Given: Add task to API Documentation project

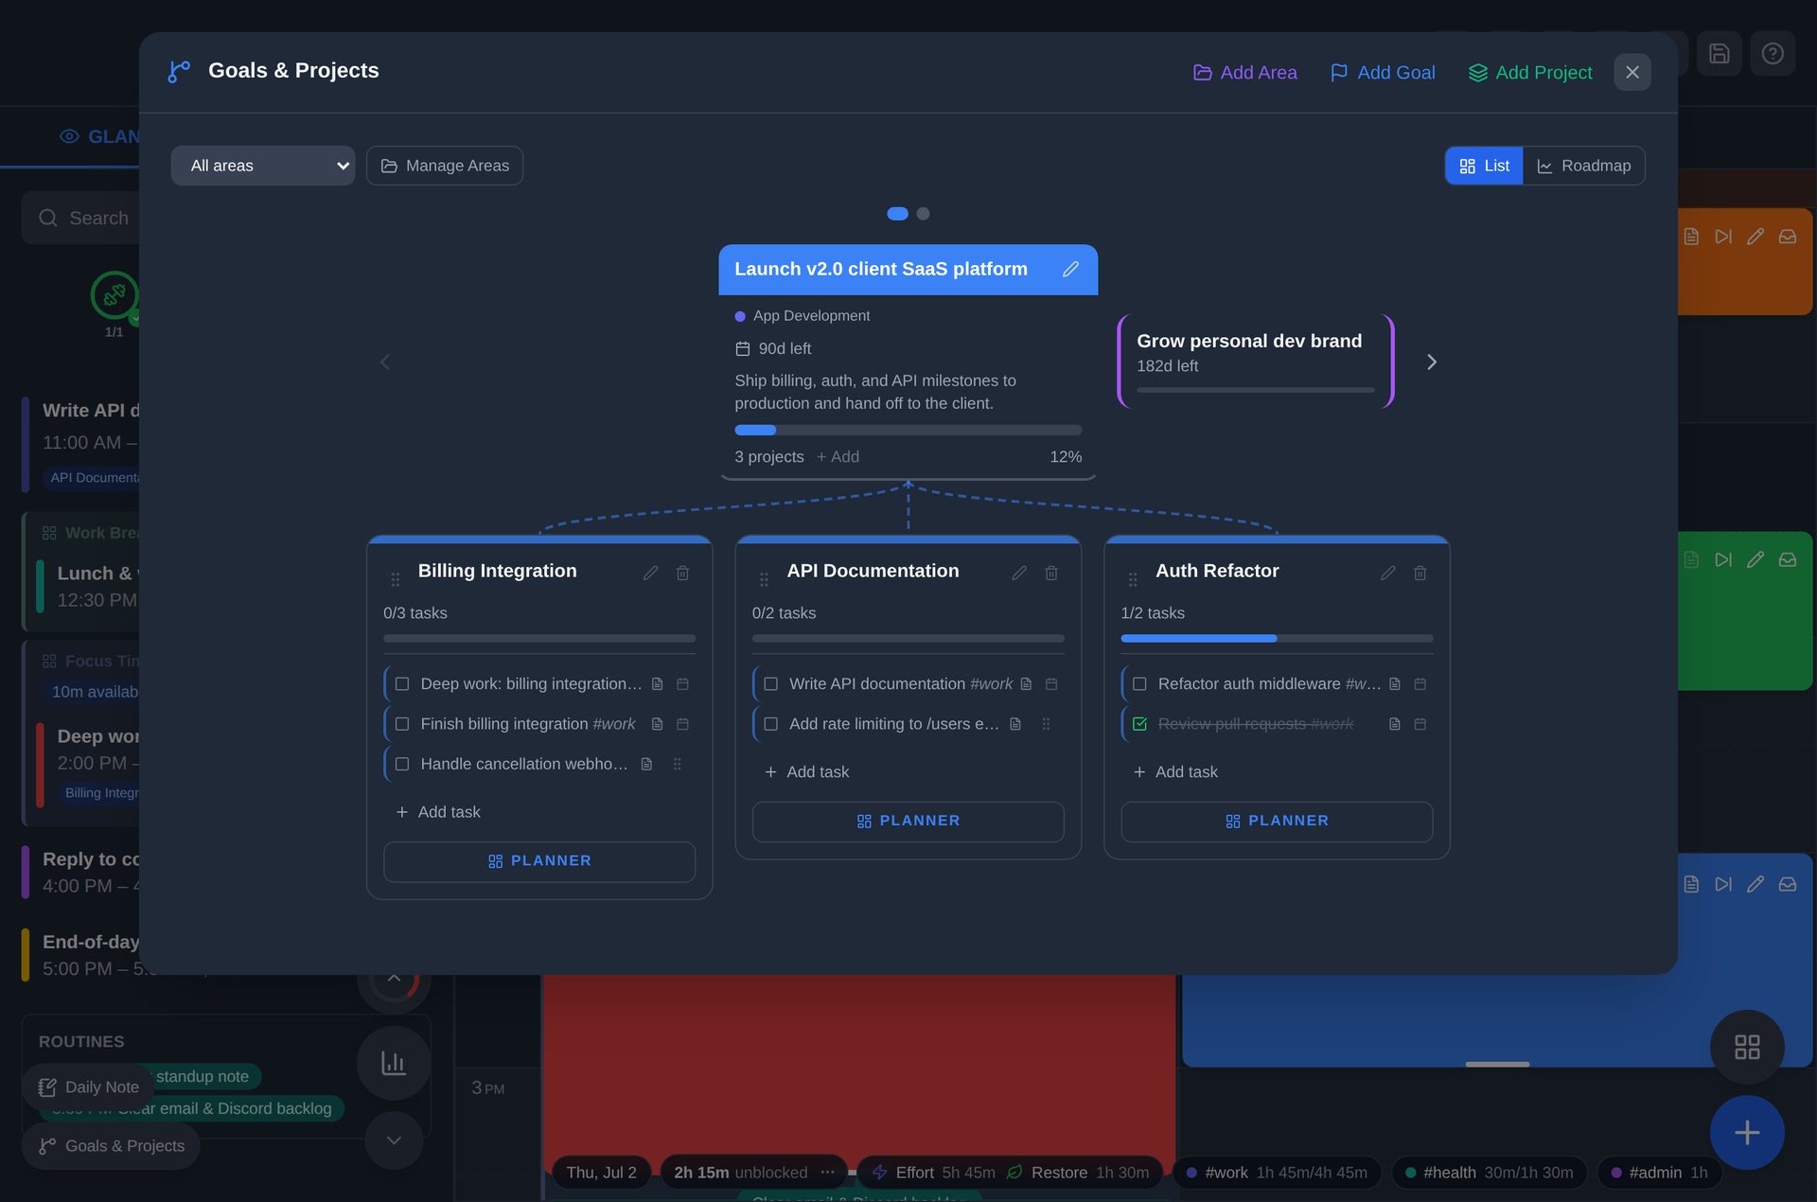Looking at the screenshot, I should tap(807, 772).
